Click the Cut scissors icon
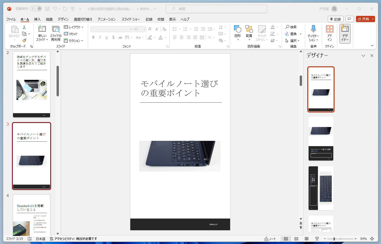 click(x=24, y=27)
